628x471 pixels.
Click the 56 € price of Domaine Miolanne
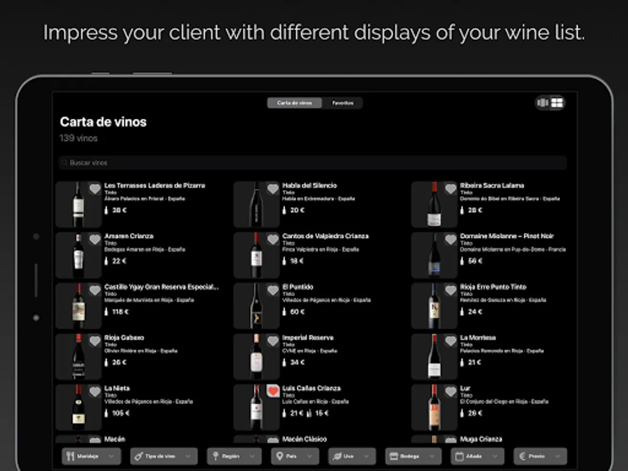[475, 261]
